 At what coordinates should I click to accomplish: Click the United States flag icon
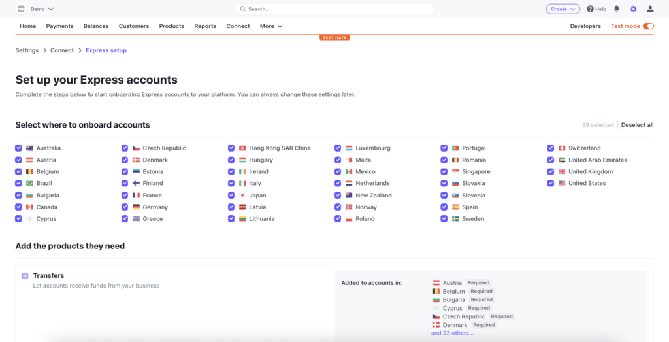click(x=562, y=183)
